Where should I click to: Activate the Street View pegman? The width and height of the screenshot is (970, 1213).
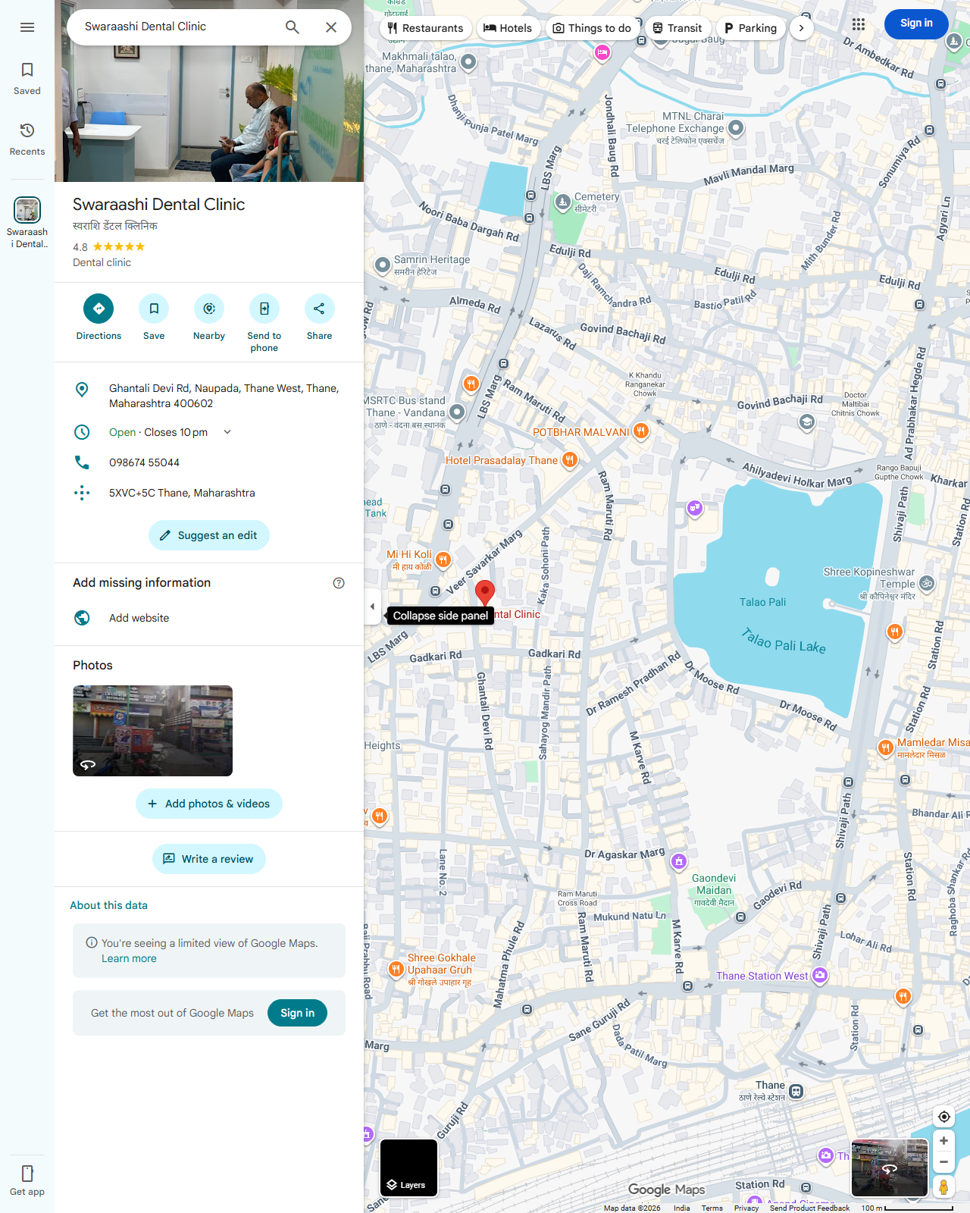coord(943,1187)
